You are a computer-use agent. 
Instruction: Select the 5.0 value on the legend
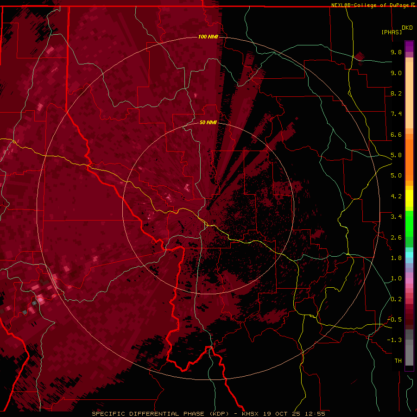click(x=396, y=176)
